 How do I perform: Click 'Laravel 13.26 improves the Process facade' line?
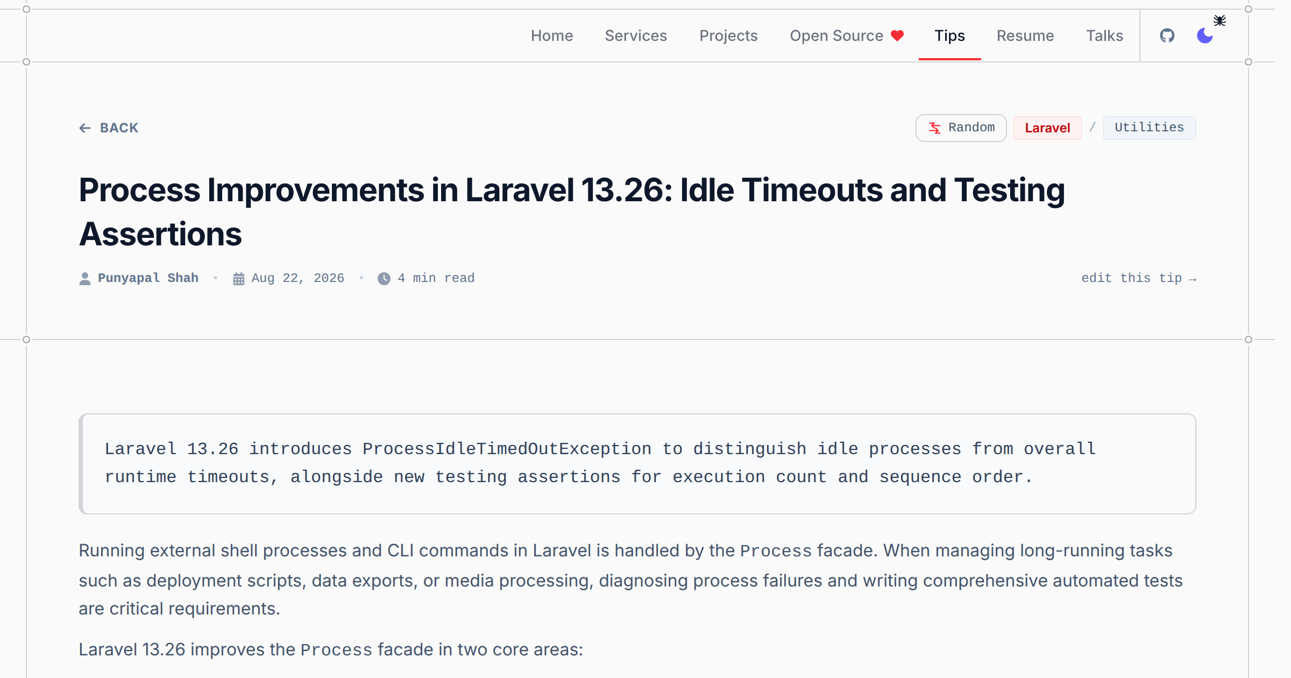click(331, 649)
